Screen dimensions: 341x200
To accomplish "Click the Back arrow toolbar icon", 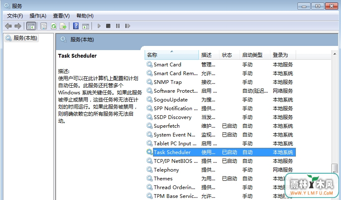I will point(8,26).
